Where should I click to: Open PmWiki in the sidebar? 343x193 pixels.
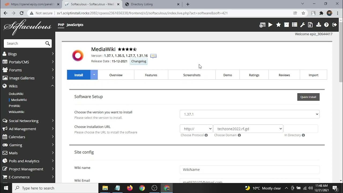click(14, 106)
